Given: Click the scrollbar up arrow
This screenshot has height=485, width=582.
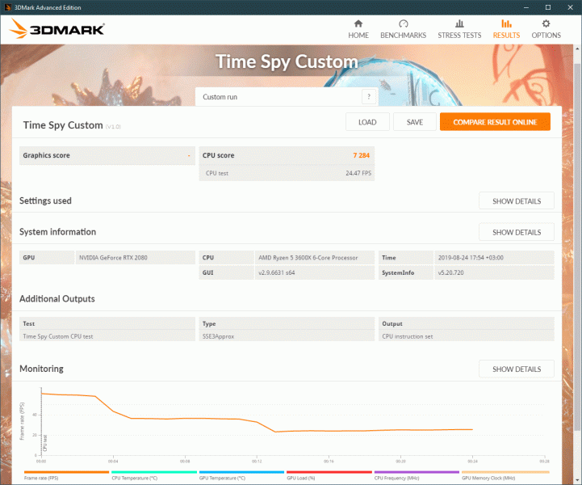Looking at the screenshot, I should coord(577,48).
